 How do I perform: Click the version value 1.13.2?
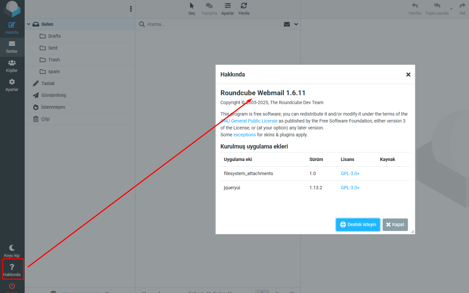[x=316, y=188]
